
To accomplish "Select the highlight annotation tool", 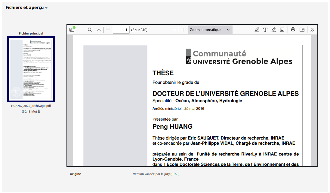I will click(x=257, y=30).
